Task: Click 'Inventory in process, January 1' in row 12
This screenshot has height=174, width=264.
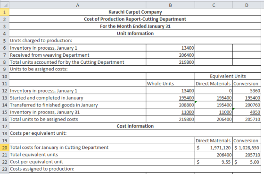Action: point(77,91)
